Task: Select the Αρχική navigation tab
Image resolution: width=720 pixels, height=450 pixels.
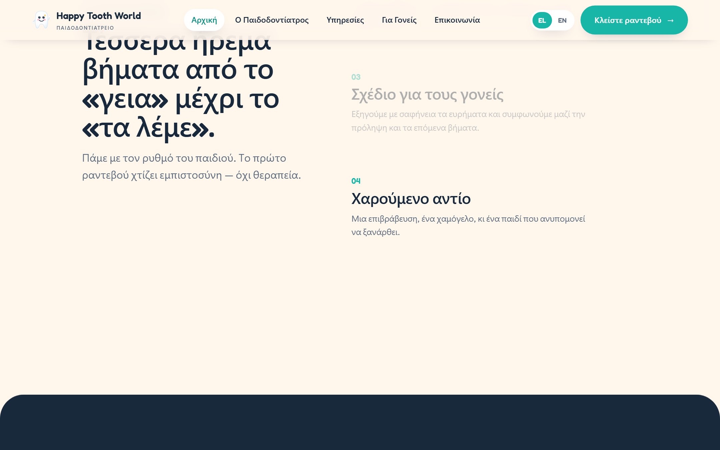Action: pyautogui.click(x=204, y=20)
